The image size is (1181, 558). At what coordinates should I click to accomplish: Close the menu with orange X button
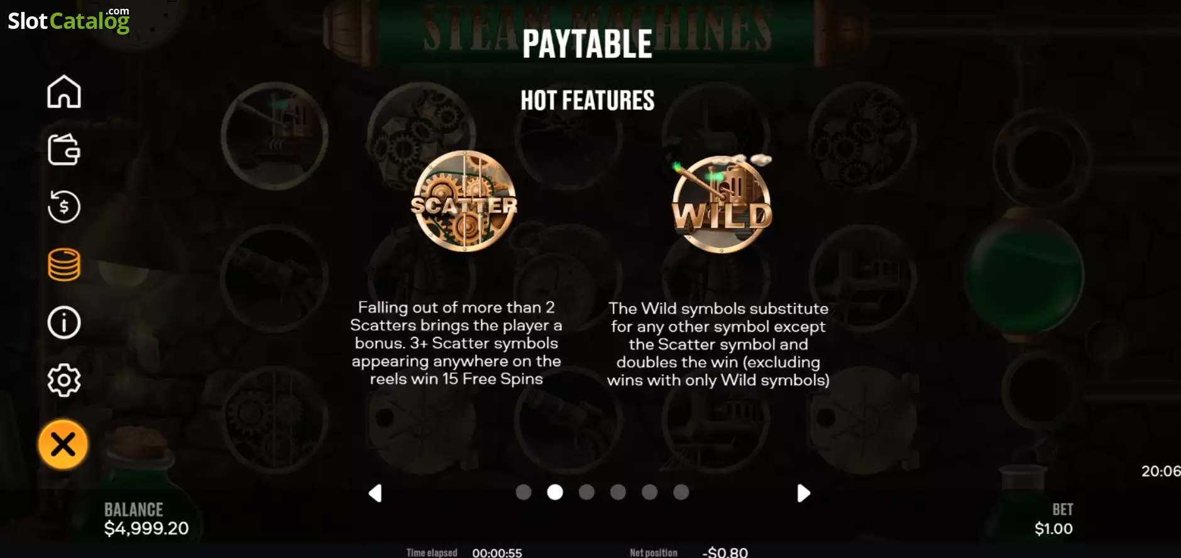[x=63, y=444]
